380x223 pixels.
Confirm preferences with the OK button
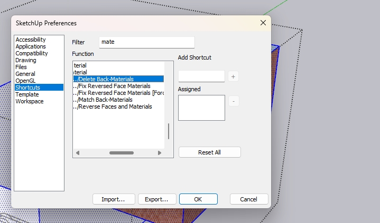point(198,199)
